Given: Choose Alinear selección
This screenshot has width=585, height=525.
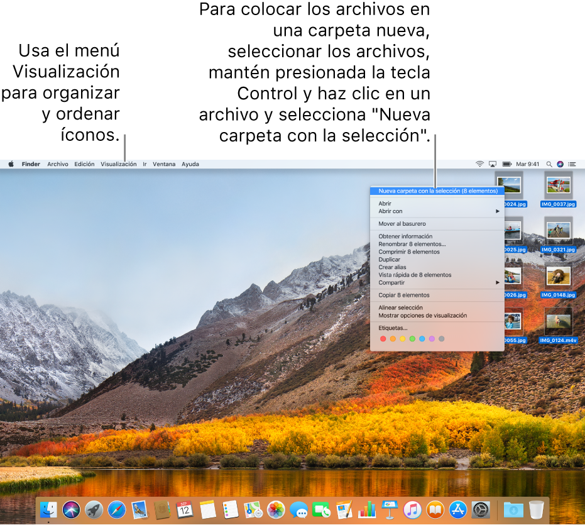Looking at the screenshot, I should (x=437, y=307).
